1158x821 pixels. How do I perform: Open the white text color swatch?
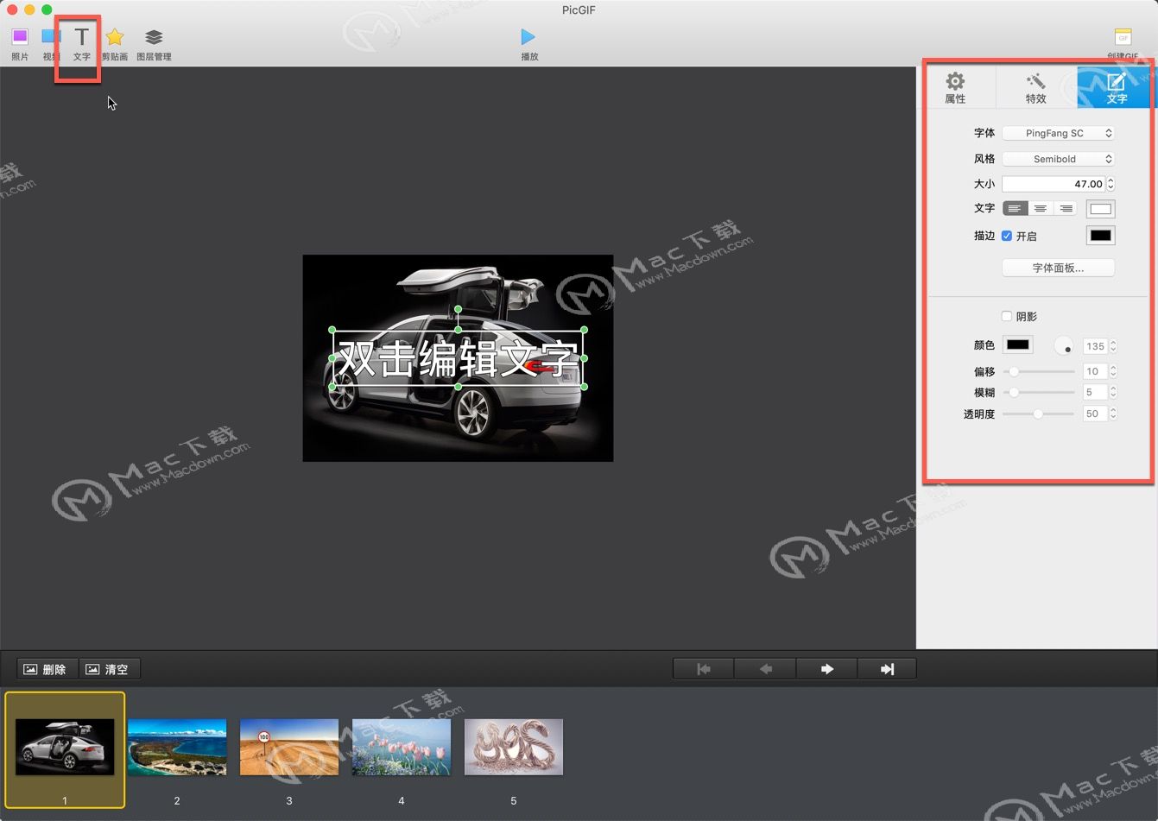coord(1100,209)
